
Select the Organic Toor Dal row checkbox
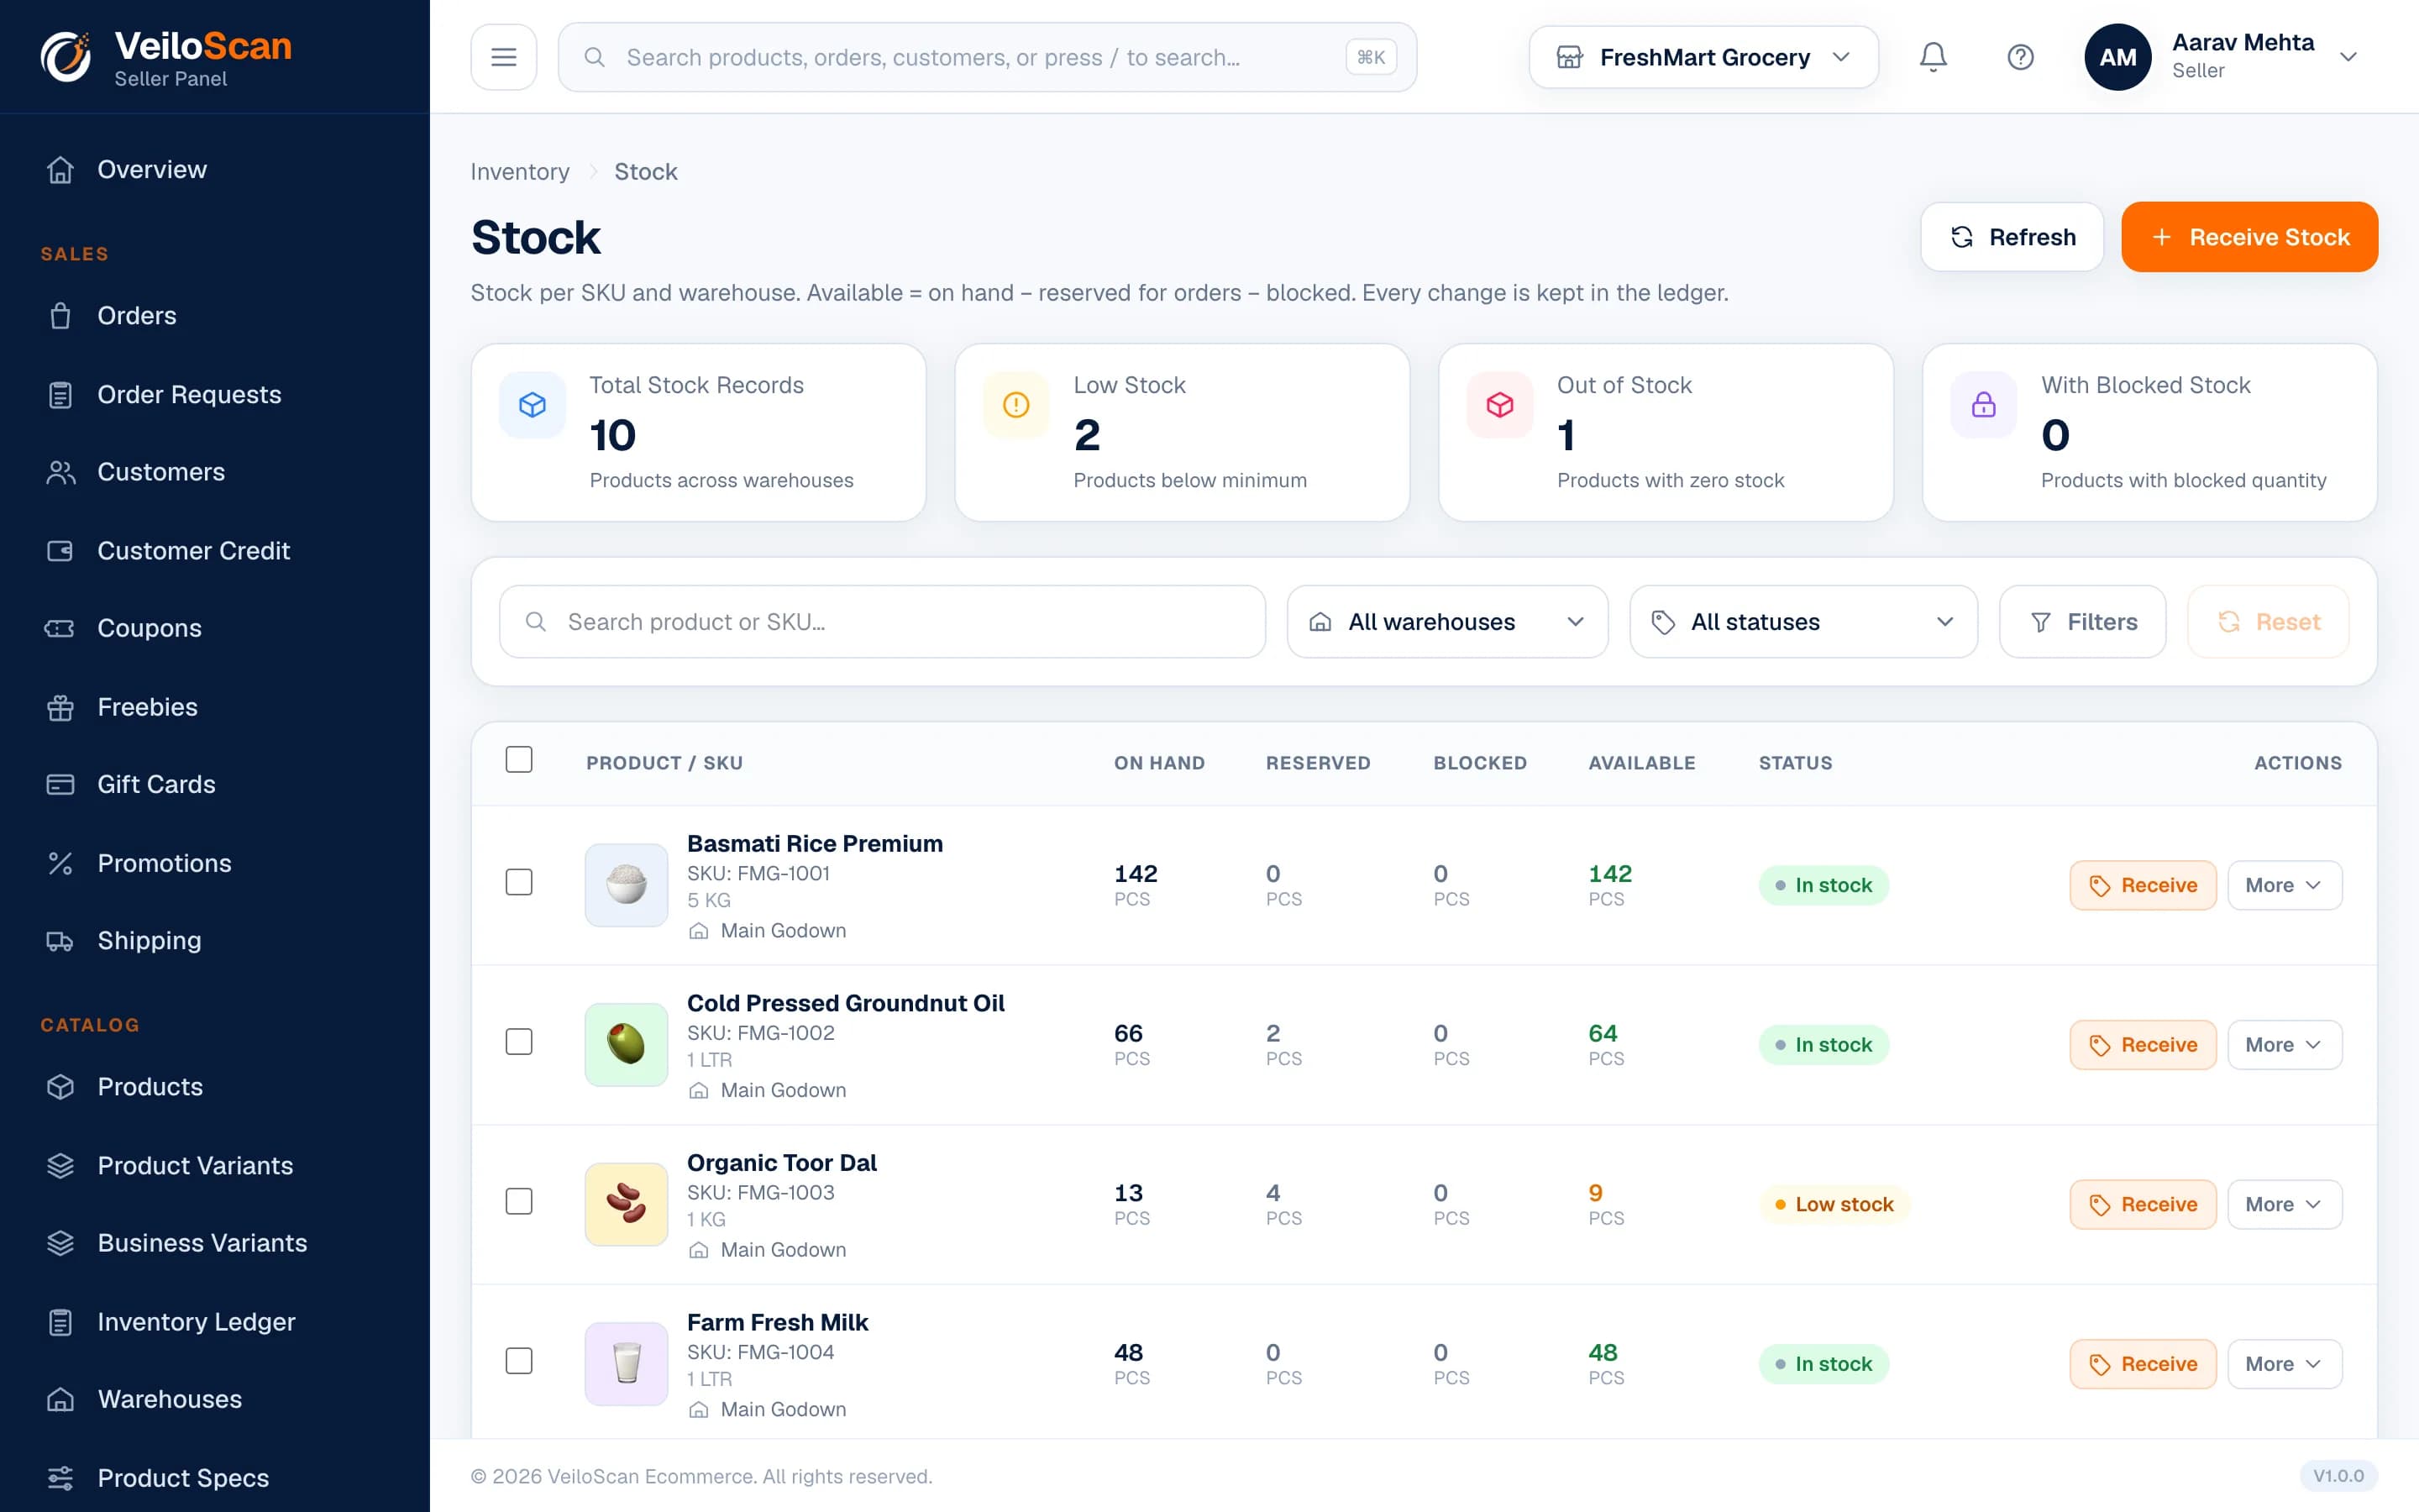coord(519,1201)
